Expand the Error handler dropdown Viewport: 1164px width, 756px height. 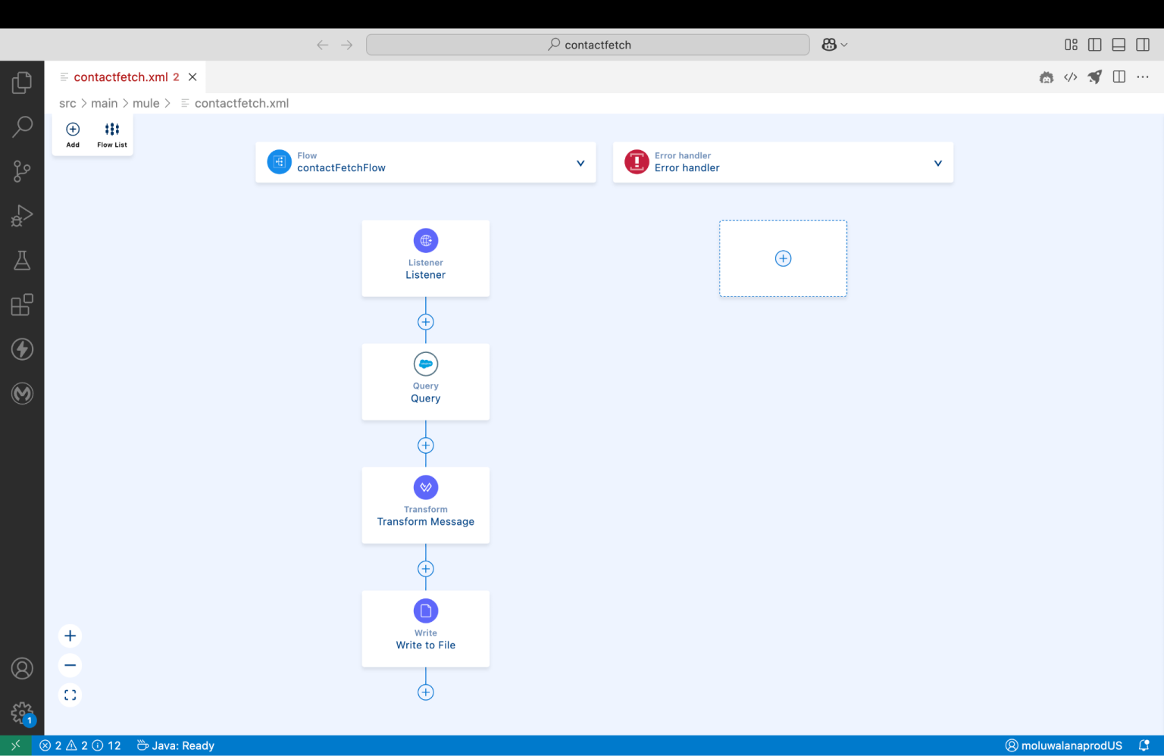pyautogui.click(x=937, y=162)
